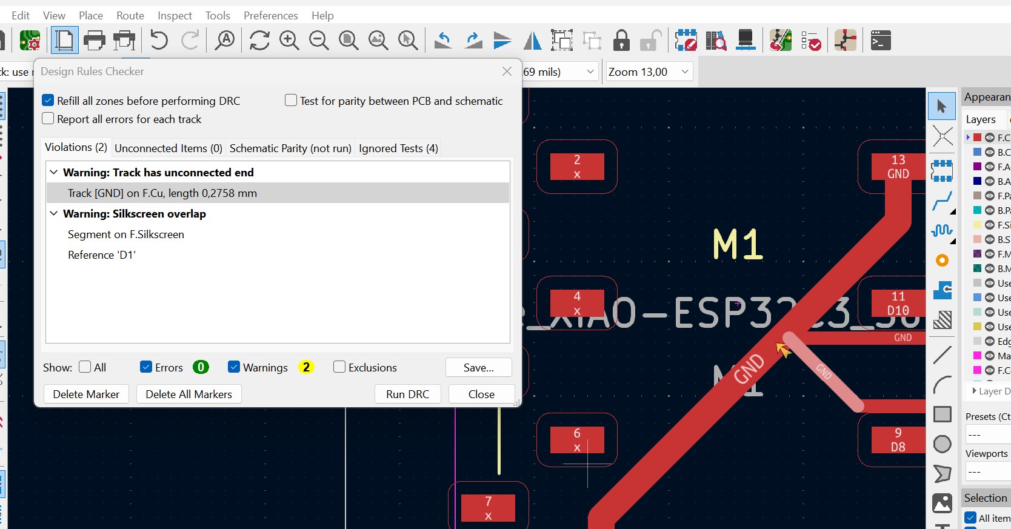Zoom out of the board
Screen dimensions: 1011x529
(319, 41)
